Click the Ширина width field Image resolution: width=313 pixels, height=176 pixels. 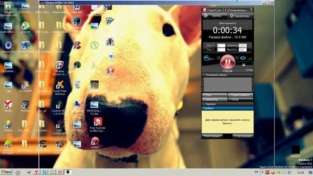[x=243, y=45]
